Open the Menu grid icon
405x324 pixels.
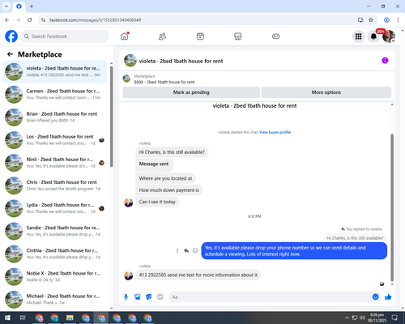pos(358,36)
